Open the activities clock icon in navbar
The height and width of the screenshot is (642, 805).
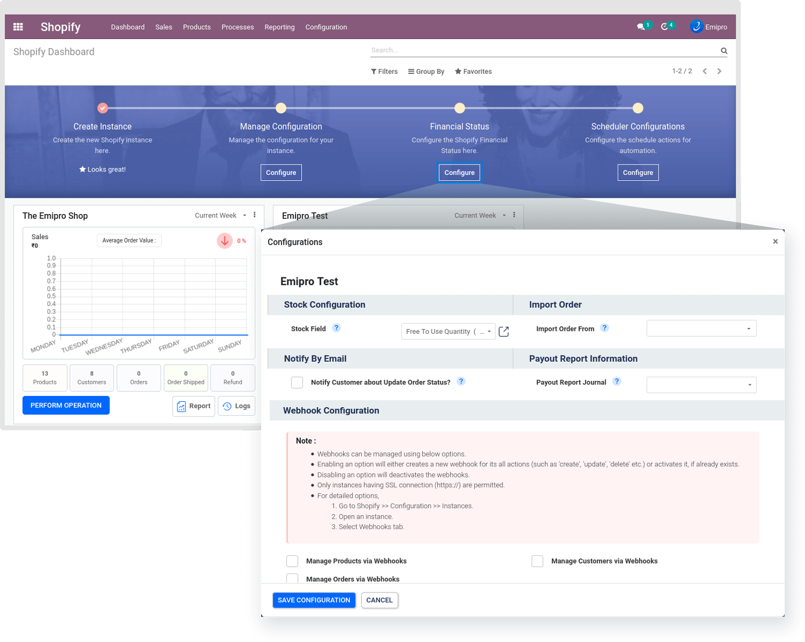[x=665, y=27]
